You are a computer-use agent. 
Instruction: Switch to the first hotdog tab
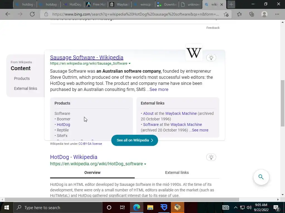tap(25, 4)
